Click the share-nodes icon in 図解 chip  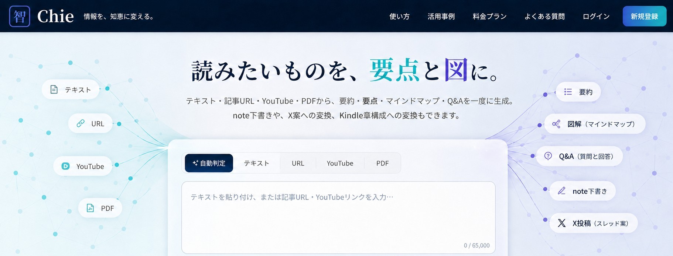[556, 124]
